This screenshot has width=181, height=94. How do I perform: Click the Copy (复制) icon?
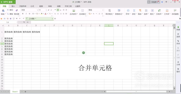coord(8,14)
